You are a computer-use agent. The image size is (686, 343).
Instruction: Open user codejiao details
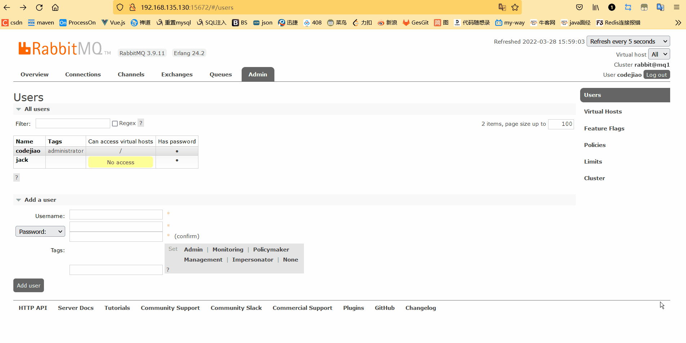28,151
